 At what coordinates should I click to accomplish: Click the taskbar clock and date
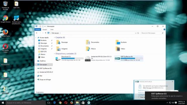(182, 103)
